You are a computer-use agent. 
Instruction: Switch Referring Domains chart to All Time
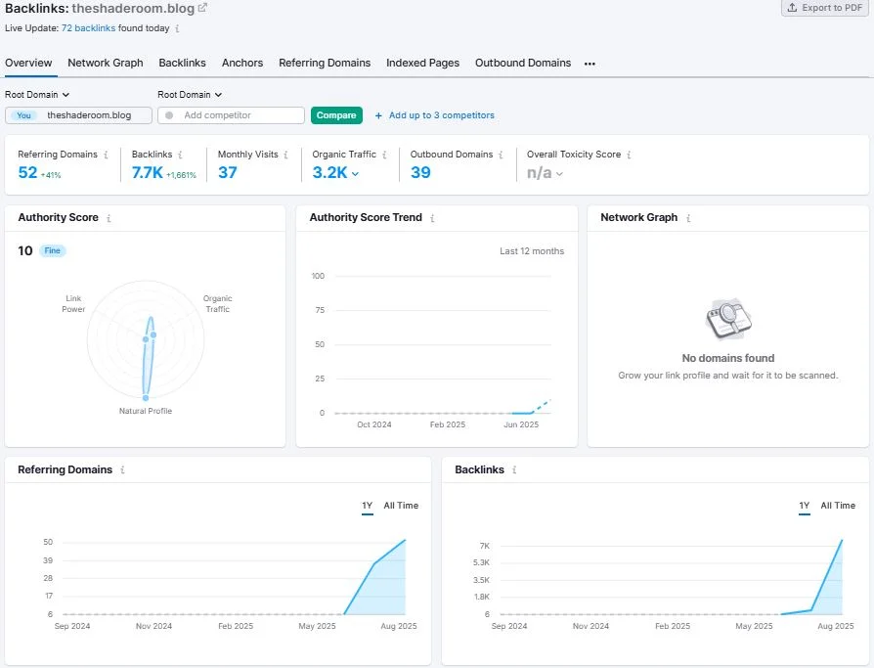coord(401,506)
